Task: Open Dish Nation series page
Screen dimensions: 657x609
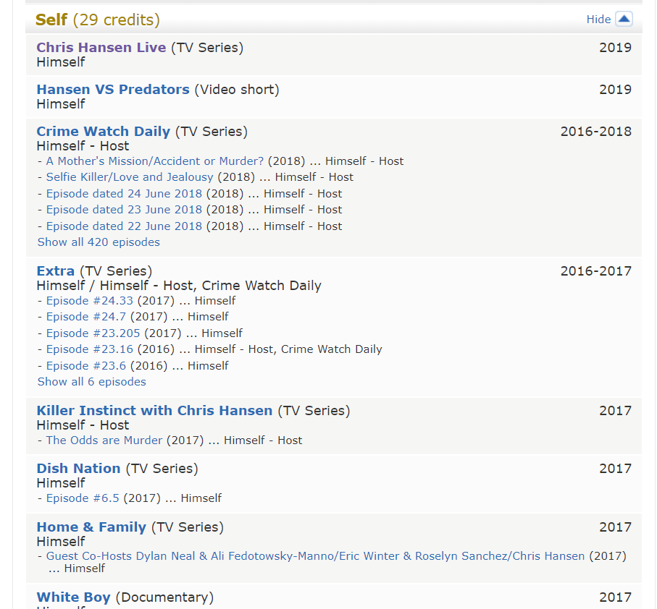Action: [78, 468]
